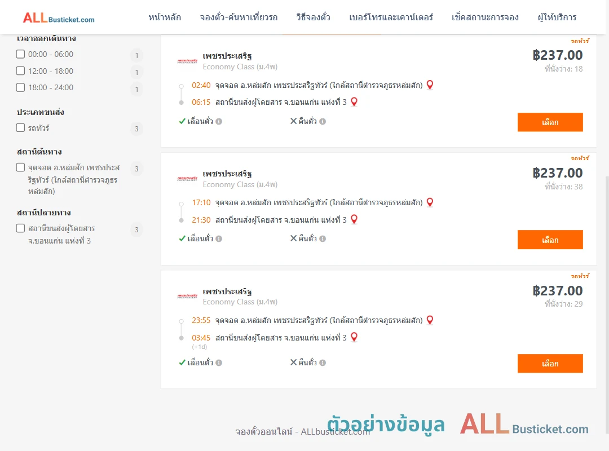Click footer text จองตั๋วออนไลน์ - ALLbusticket.com

303,432
